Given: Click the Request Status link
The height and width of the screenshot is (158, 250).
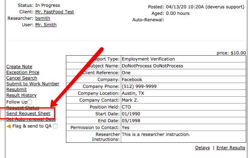Looking at the screenshot, I should [22, 108].
